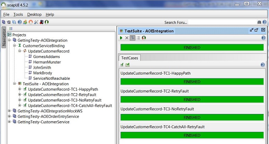Click the search forum icon
The height and width of the screenshot is (144, 269).
click(259, 22)
